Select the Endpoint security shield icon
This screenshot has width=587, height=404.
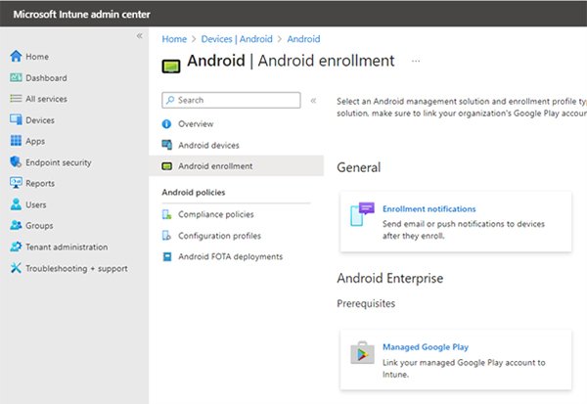click(x=16, y=162)
